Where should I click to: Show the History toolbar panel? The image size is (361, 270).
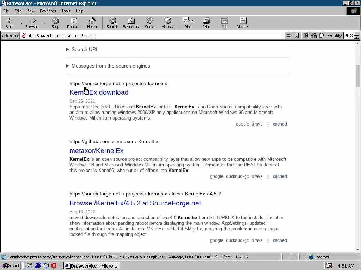(167, 23)
